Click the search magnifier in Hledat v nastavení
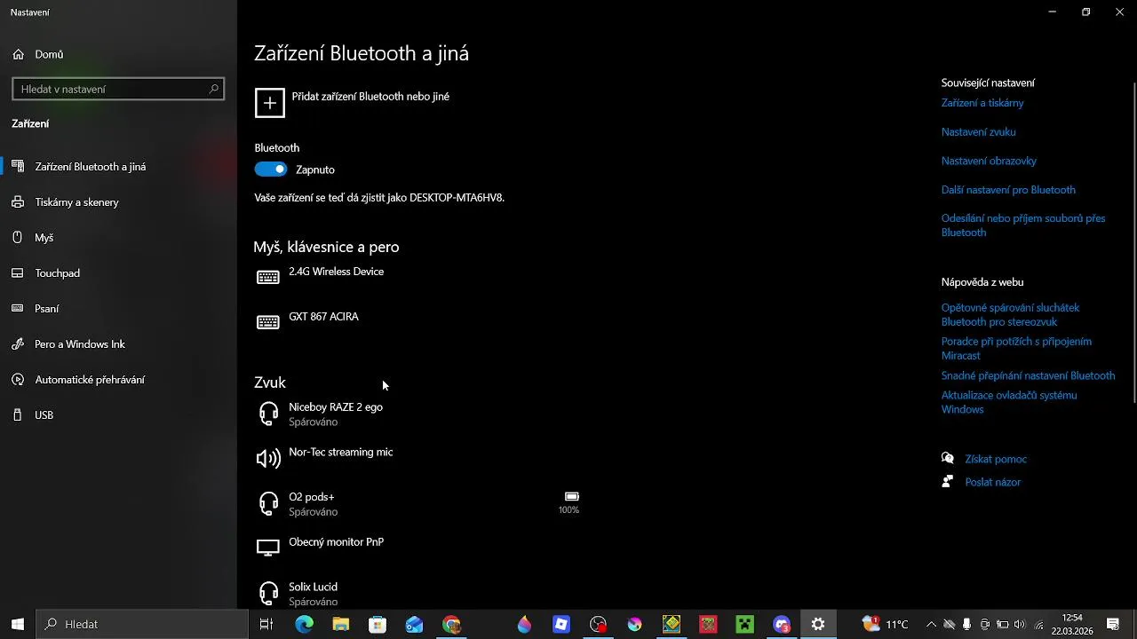This screenshot has height=639, width=1137. pyautogui.click(x=213, y=89)
